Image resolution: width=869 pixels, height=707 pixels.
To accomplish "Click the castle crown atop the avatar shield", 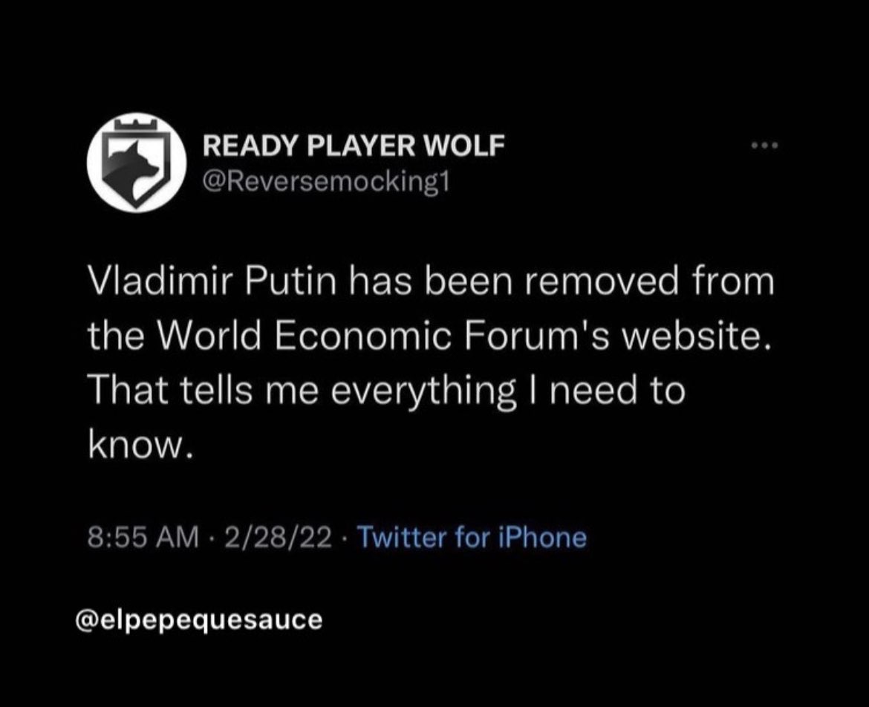I will click(136, 123).
